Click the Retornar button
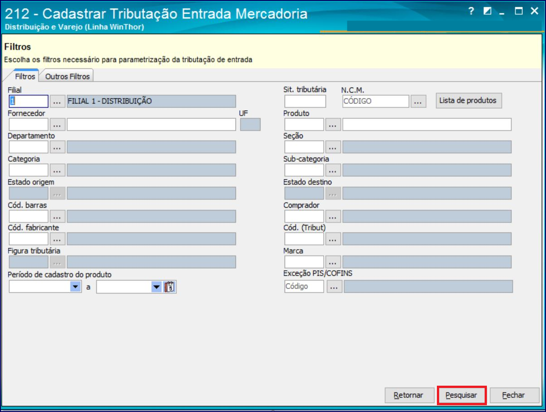Screen dimensions: 546x412 click(x=408, y=395)
